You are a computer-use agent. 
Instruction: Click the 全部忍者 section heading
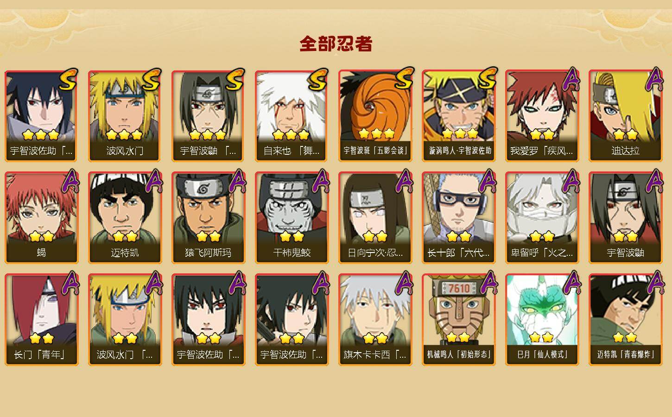(x=336, y=44)
